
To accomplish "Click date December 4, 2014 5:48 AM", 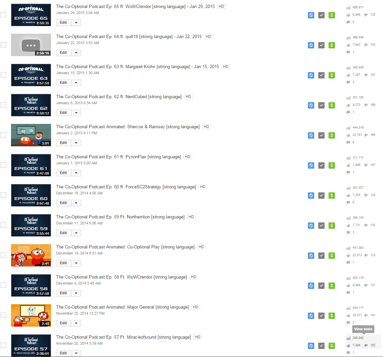I will (x=78, y=284).
